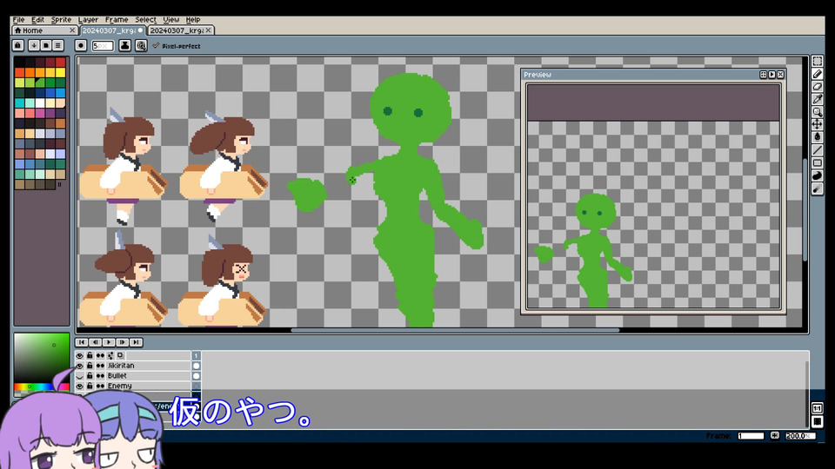Open the Edit menu
Image resolution: width=835 pixels, height=469 pixels.
37,20
